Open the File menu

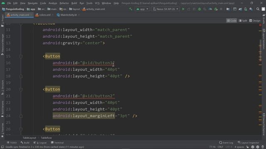[x=9, y=3]
